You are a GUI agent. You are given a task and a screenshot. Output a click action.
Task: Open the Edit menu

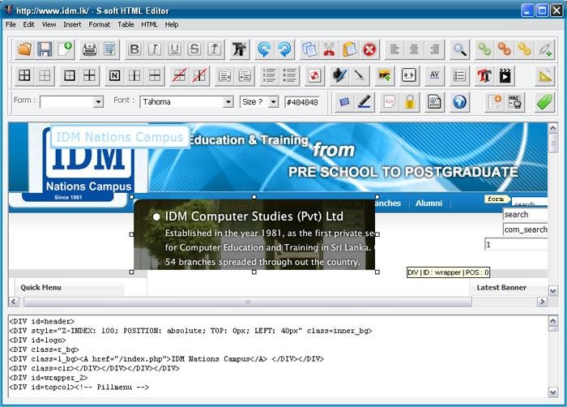click(x=28, y=24)
